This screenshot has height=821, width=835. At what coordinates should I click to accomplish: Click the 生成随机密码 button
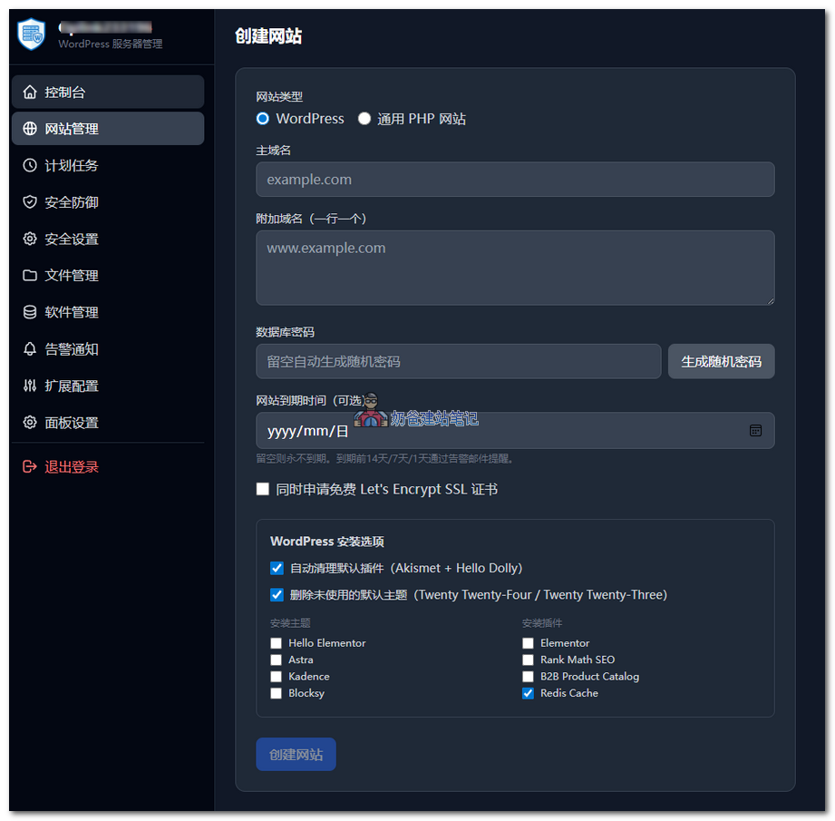click(x=721, y=361)
